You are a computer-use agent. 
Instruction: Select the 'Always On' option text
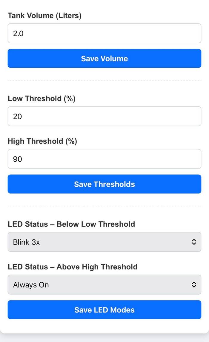31,285
